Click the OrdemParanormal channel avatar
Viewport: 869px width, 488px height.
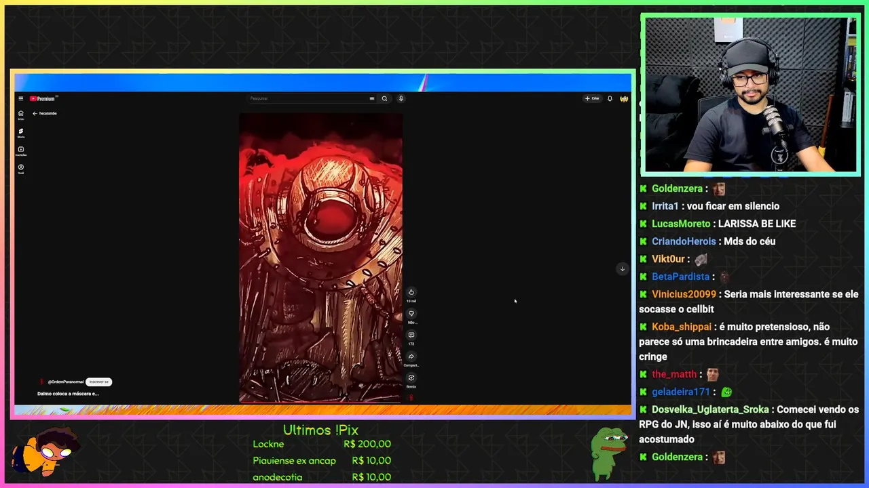[41, 382]
